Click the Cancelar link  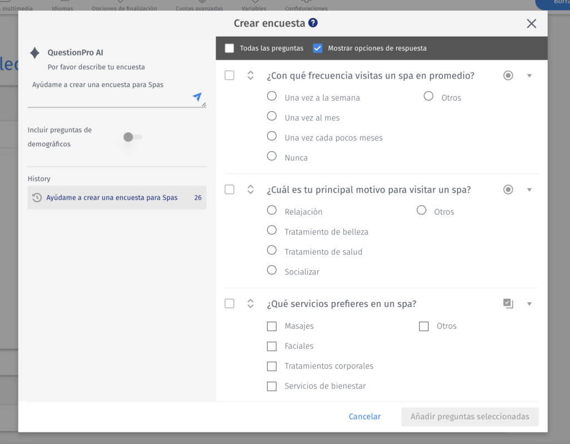(x=365, y=416)
